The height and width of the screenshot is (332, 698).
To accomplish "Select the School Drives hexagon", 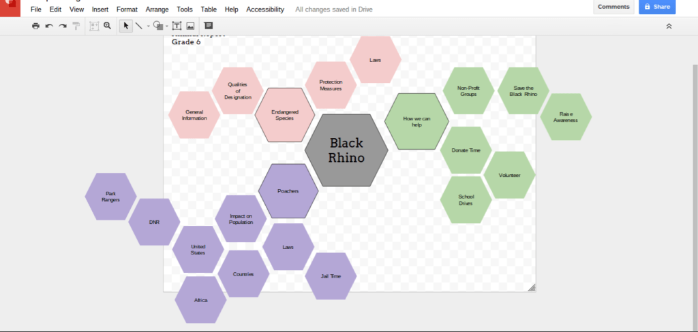I will (466, 200).
